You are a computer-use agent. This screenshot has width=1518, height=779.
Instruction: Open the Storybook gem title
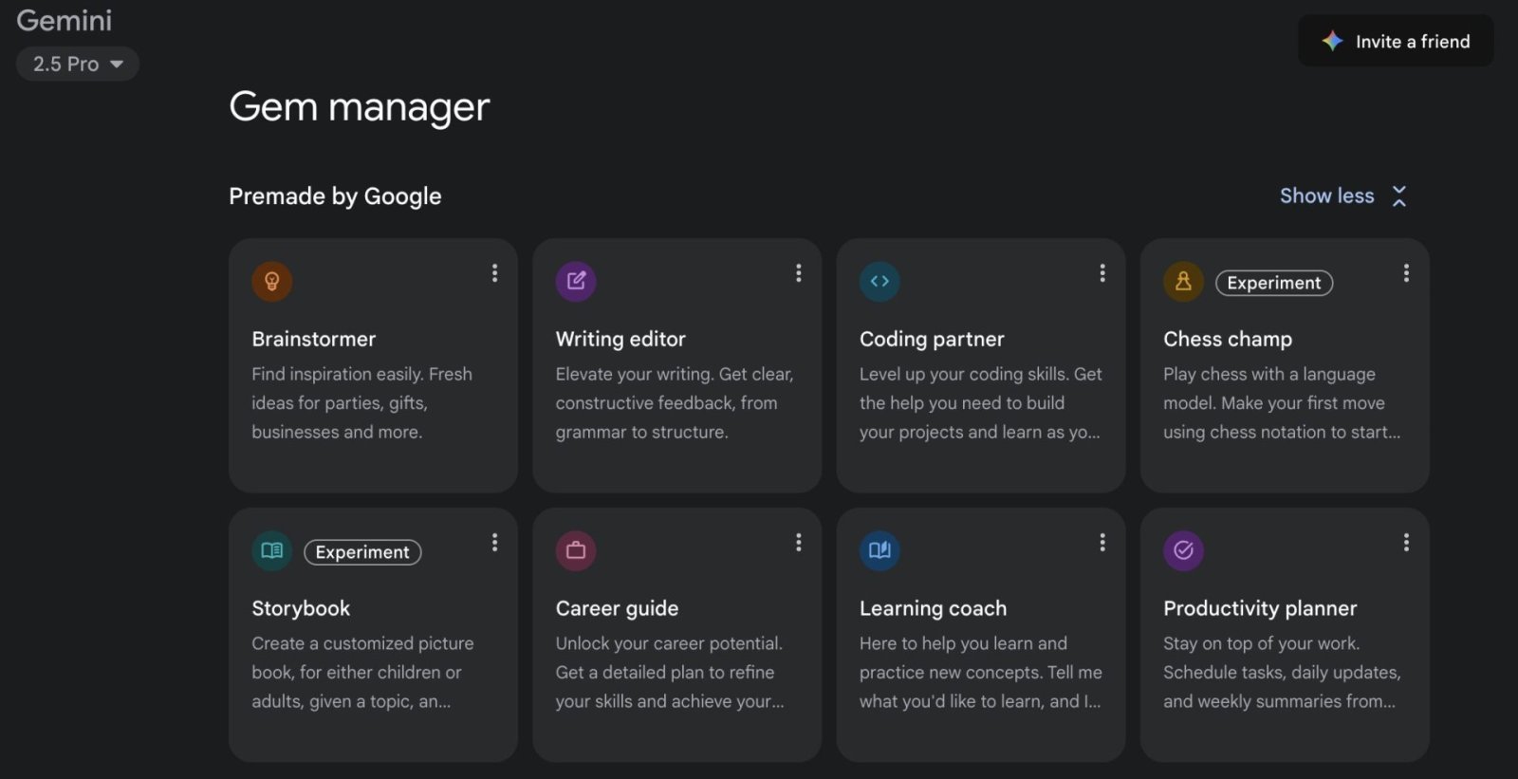pos(301,608)
